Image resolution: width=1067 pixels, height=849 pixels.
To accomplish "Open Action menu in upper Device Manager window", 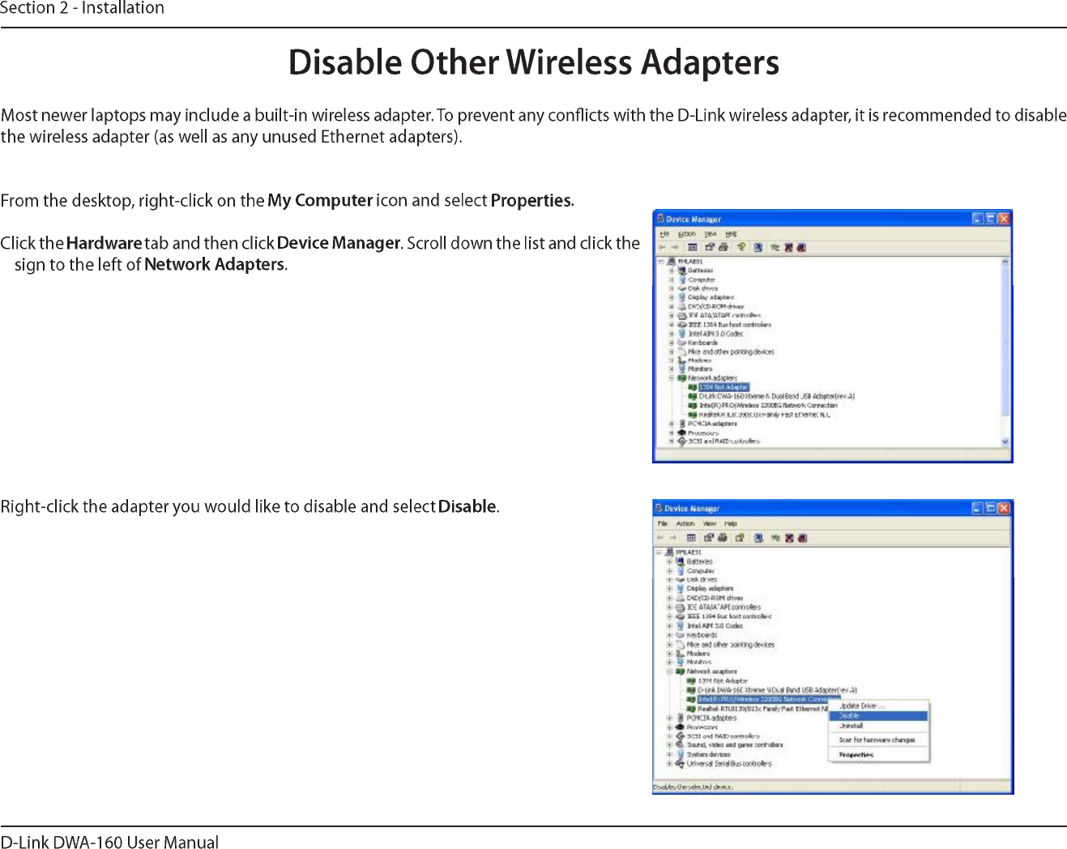I will pyautogui.click(x=687, y=234).
